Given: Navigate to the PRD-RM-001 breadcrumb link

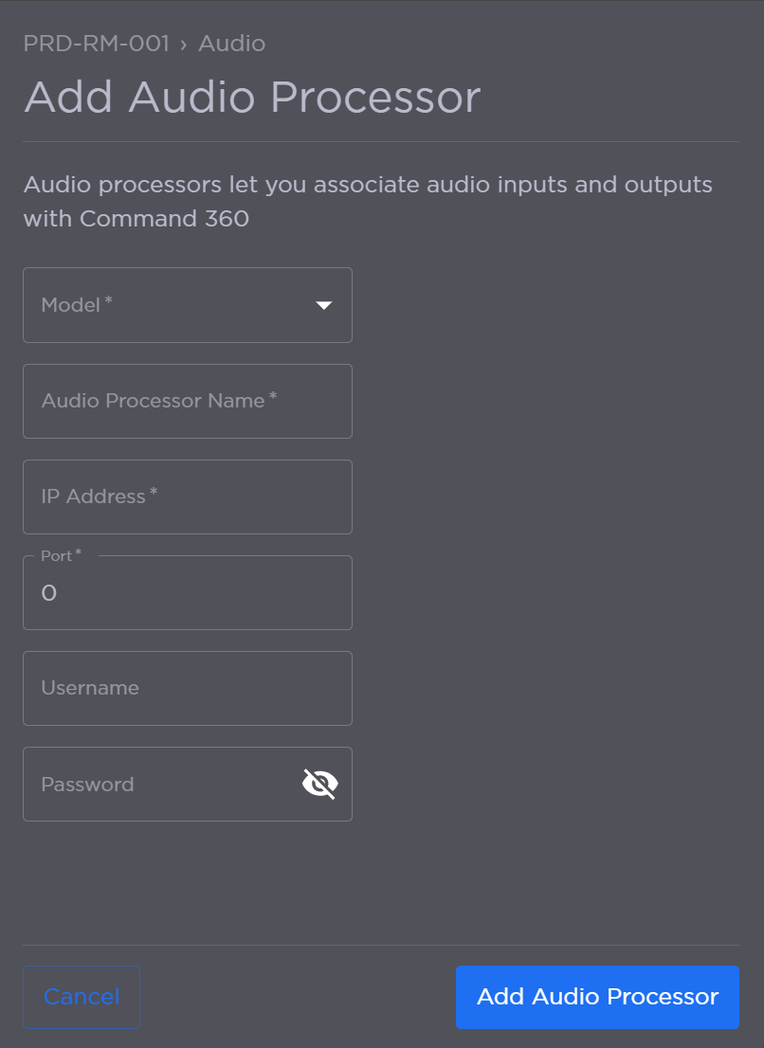Looking at the screenshot, I should point(96,44).
